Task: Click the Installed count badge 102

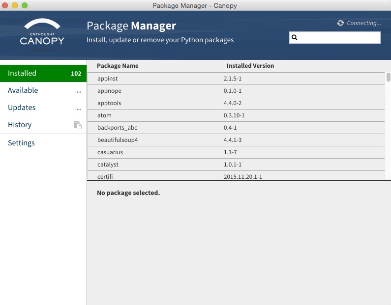Action: click(x=76, y=74)
